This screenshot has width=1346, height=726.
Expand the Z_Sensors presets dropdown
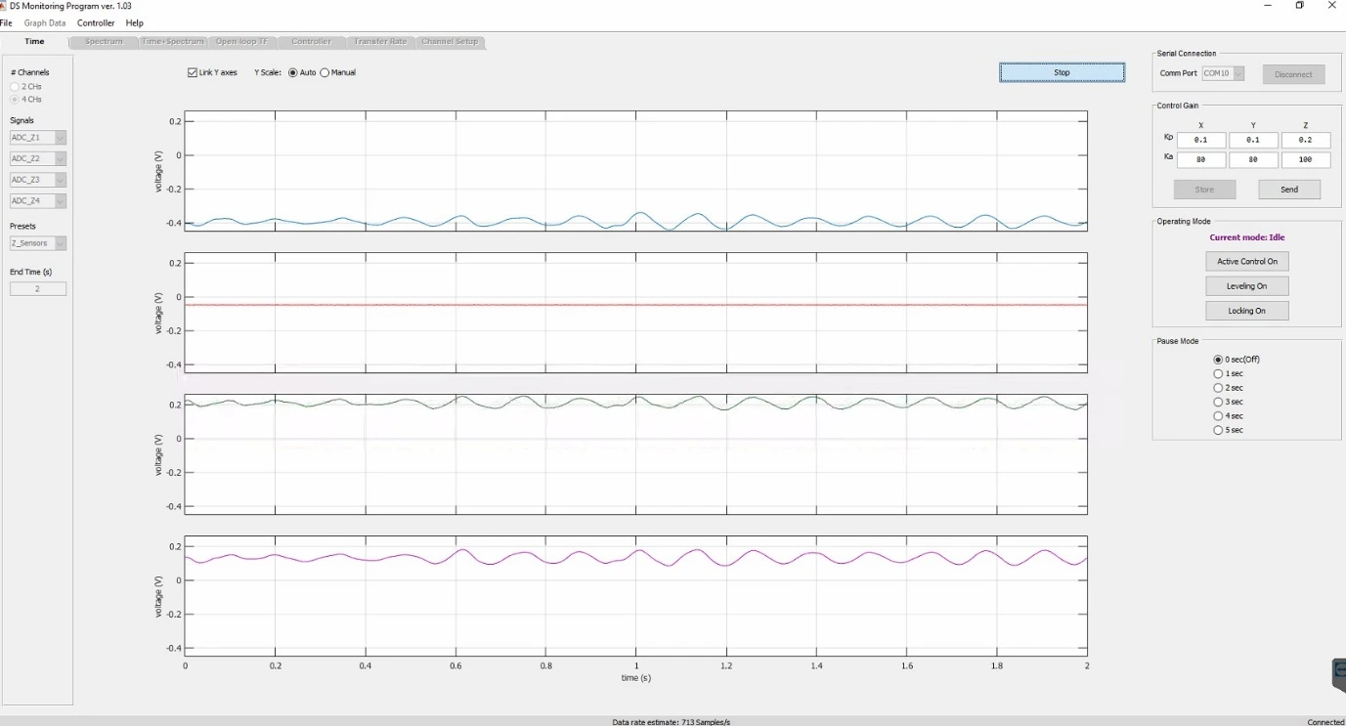(38, 243)
